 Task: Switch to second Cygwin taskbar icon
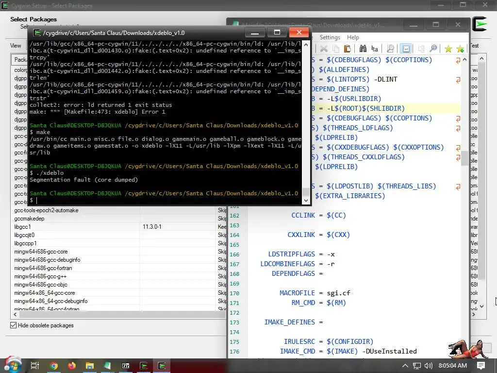(x=162, y=366)
